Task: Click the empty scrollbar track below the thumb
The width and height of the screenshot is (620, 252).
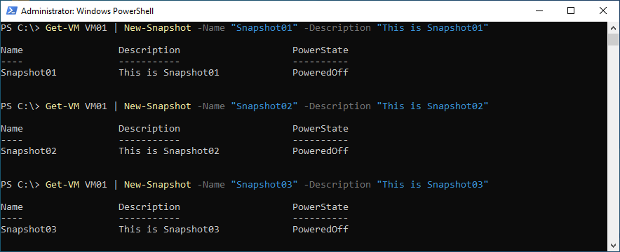Action: pyautogui.click(x=613, y=142)
